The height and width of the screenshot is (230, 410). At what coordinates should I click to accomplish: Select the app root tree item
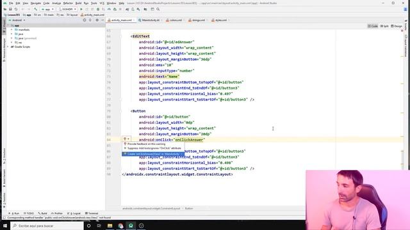click(17, 26)
